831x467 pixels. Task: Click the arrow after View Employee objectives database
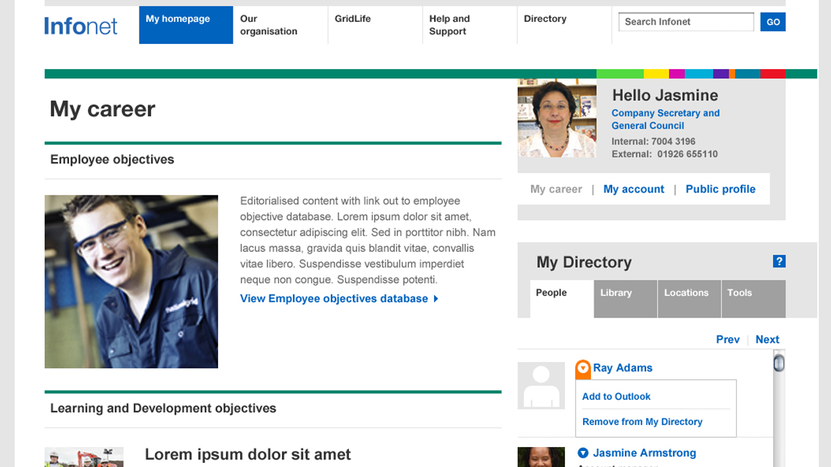tap(436, 299)
